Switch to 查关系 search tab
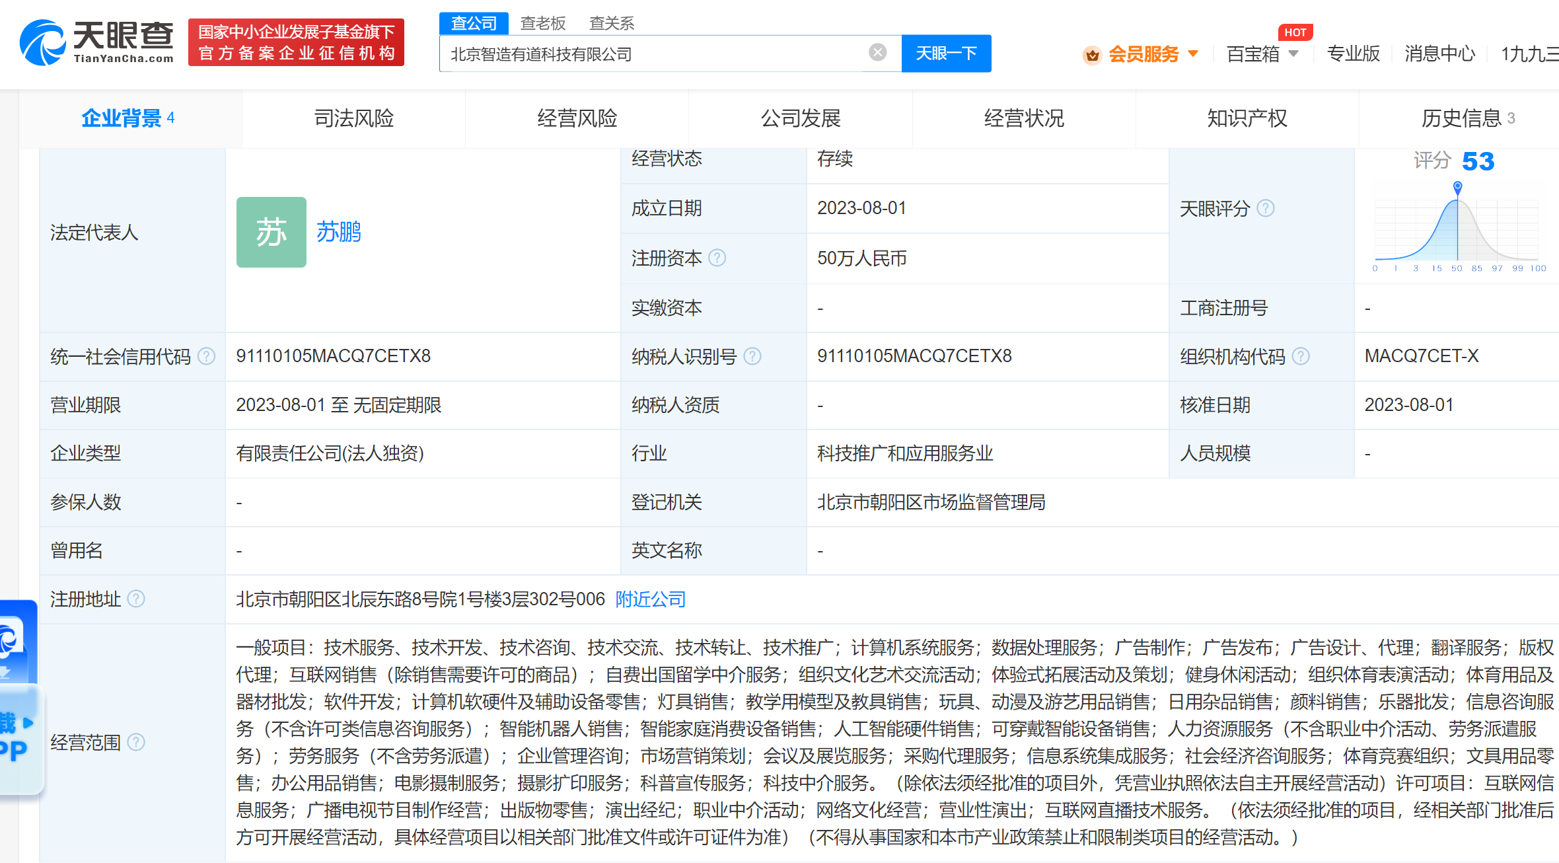The height and width of the screenshot is (863, 1559). click(x=611, y=23)
